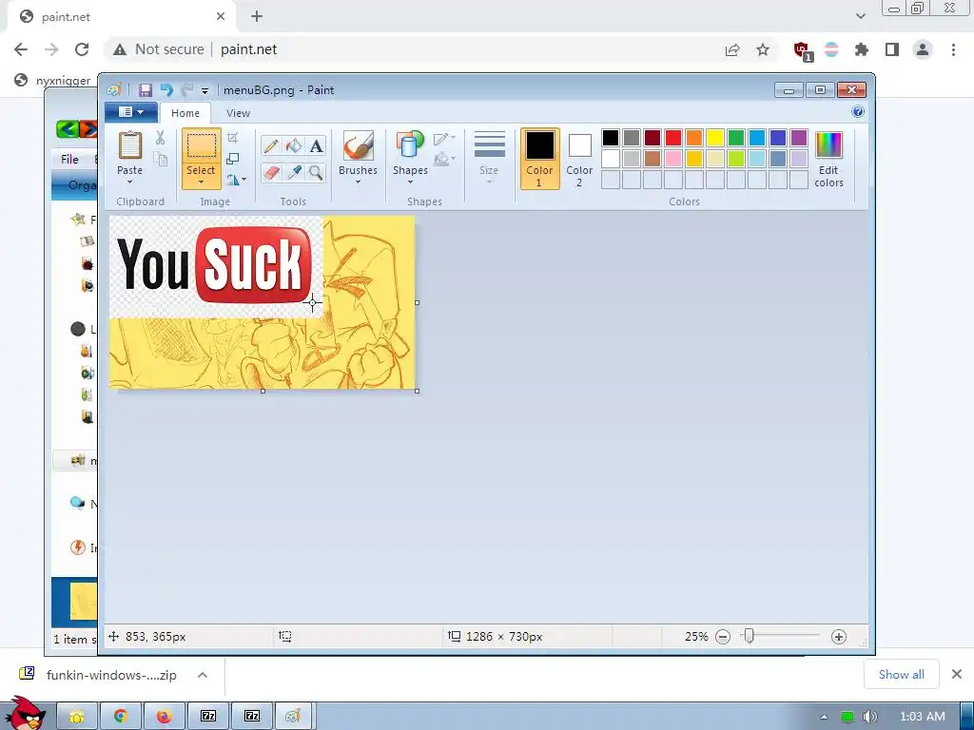974x730 pixels.
Task: Open Chrome from the taskbar
Action: [121, 717]
